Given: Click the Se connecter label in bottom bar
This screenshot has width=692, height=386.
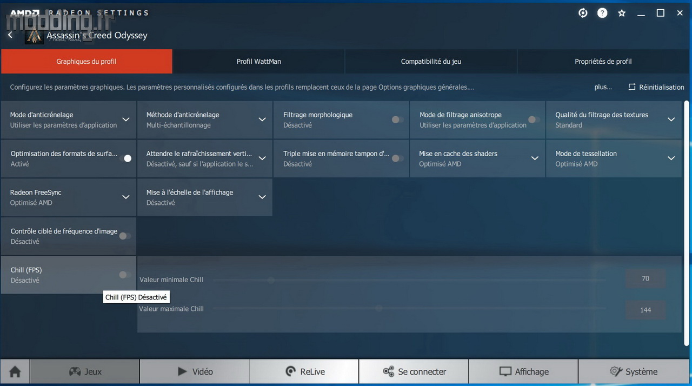Looking at the screenshot, I should (422, 372).
